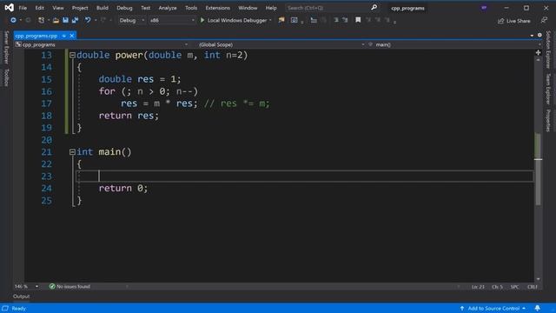Image resolution: width=556 pixels, height=313 pixels.
Task: Click the status bar Ready icon
Action: pos(5,308)
